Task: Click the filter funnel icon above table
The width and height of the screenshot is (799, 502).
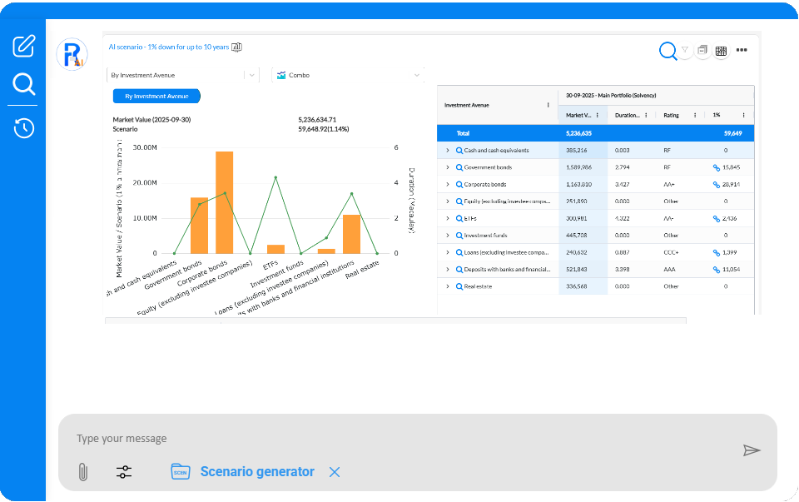Action: [x=685, y=50]
